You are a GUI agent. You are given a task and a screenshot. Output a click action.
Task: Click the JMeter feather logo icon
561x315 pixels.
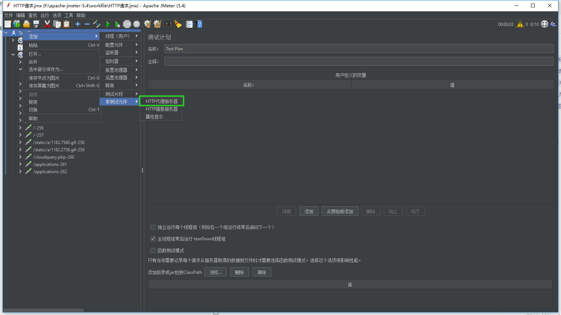pyautogui.click(x=553, y=24)
